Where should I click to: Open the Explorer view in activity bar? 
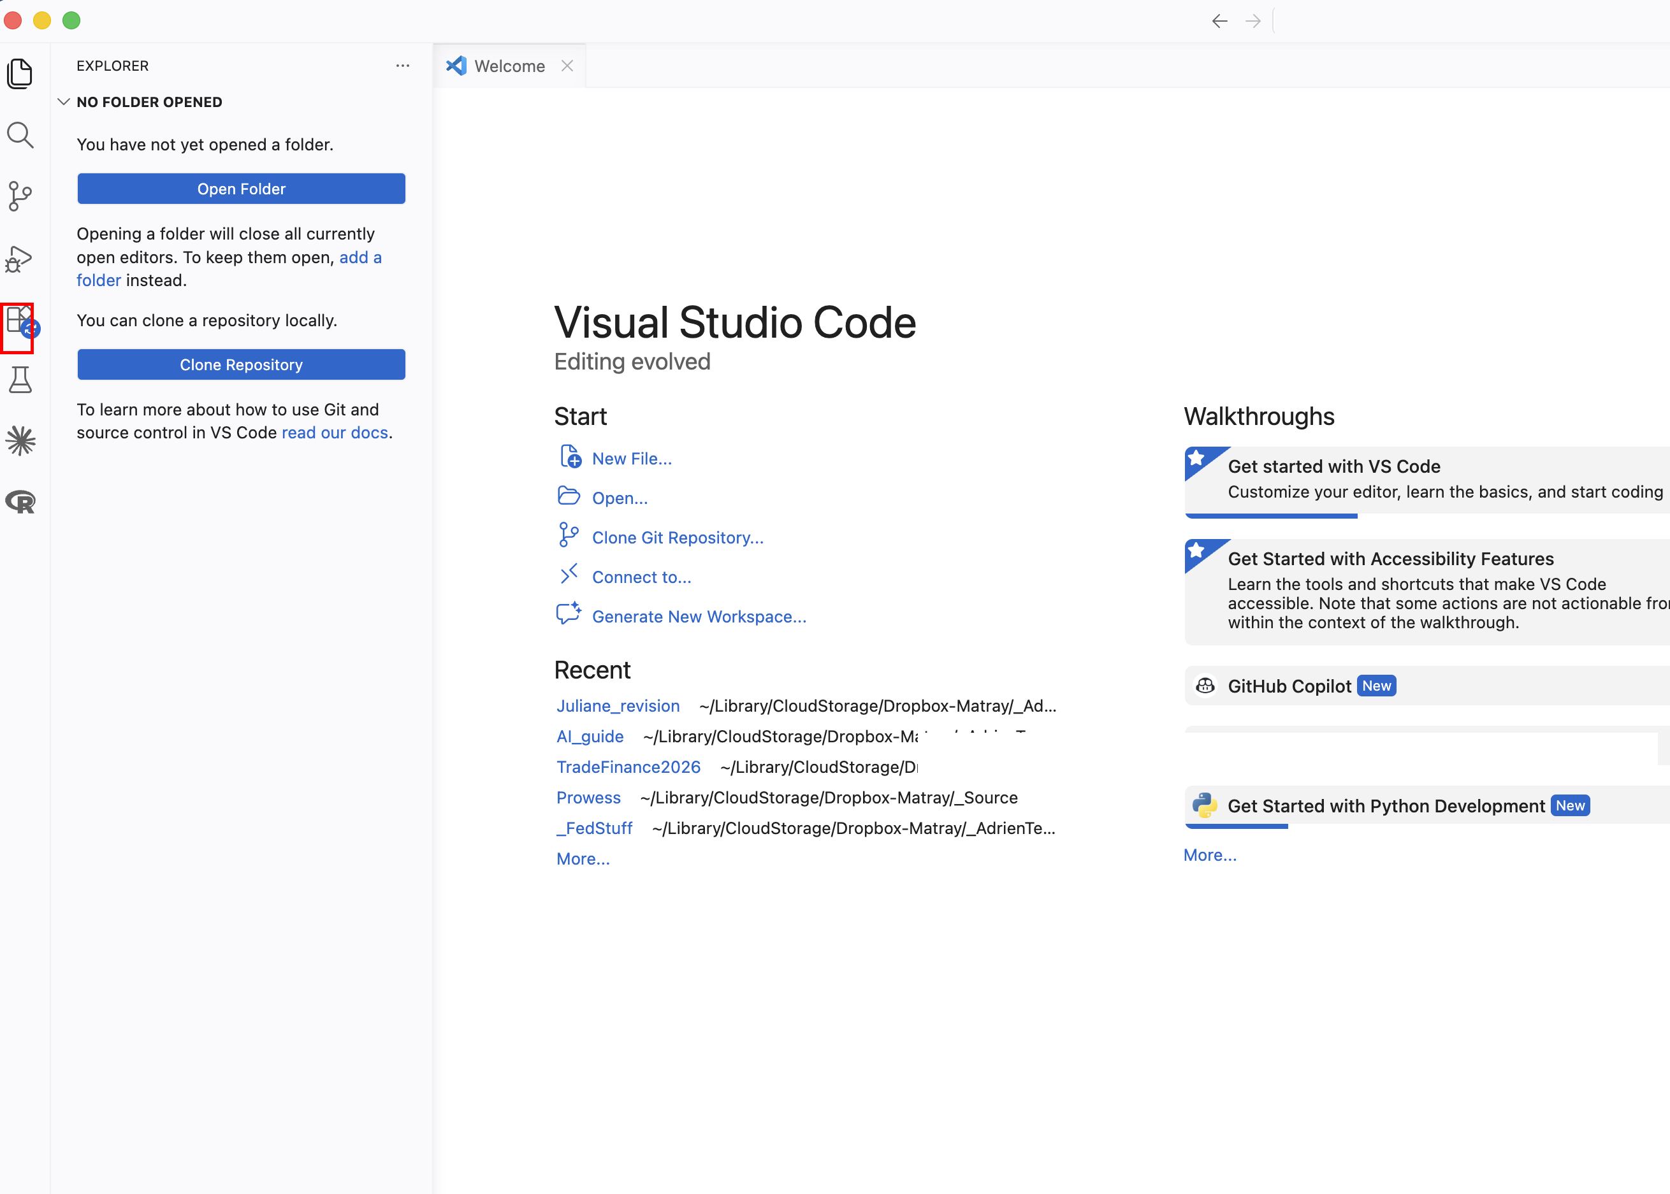[20, 73]
